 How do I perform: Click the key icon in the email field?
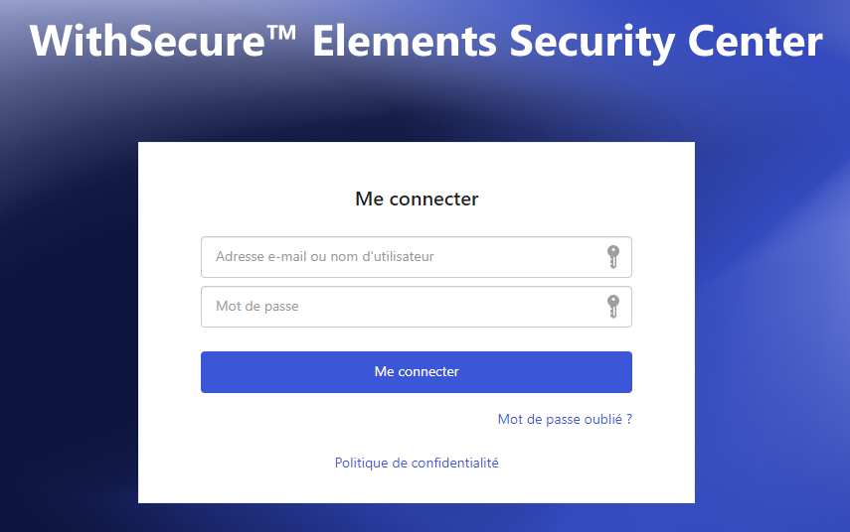click(x=613, y=256)
